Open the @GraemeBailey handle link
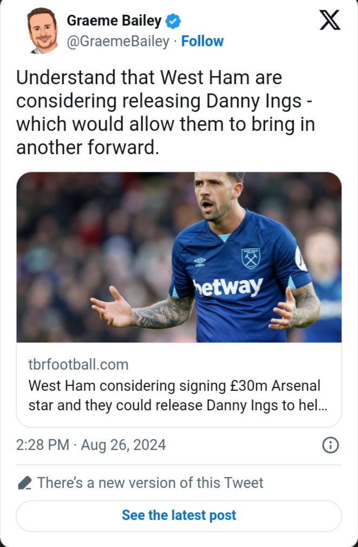 (118, 41)
